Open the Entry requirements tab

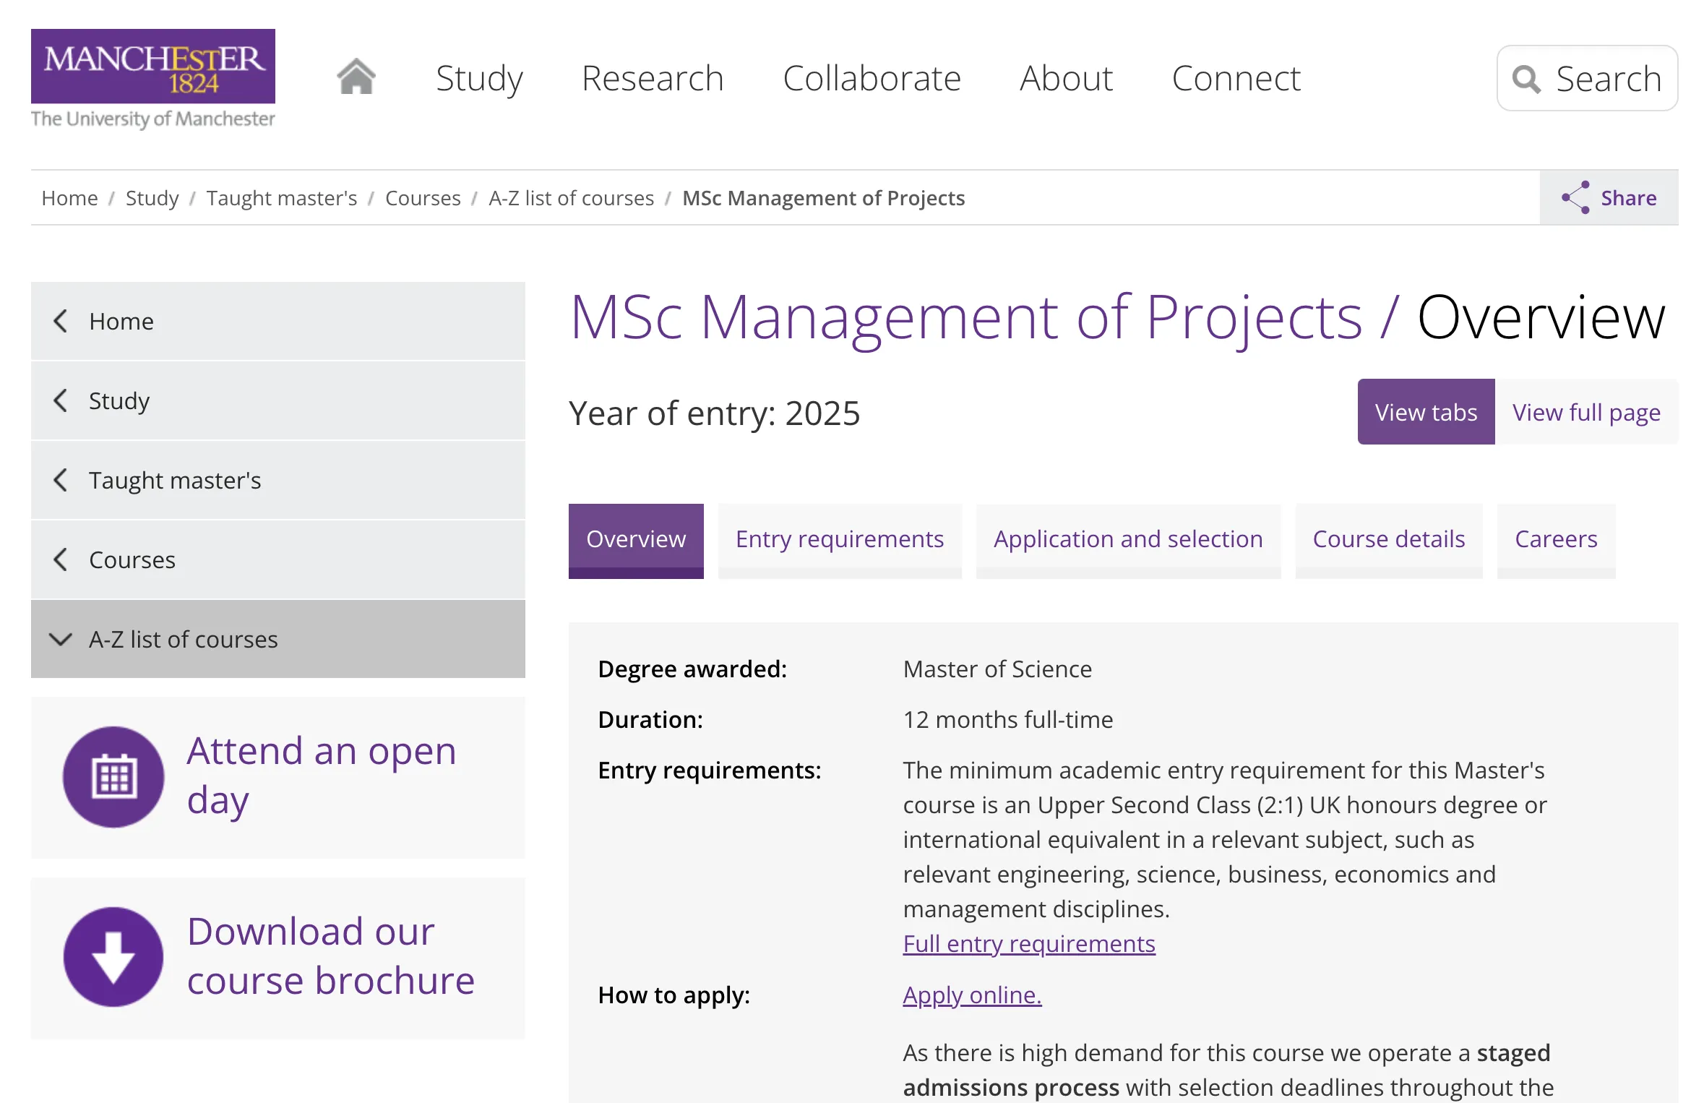tap(839, 539)
